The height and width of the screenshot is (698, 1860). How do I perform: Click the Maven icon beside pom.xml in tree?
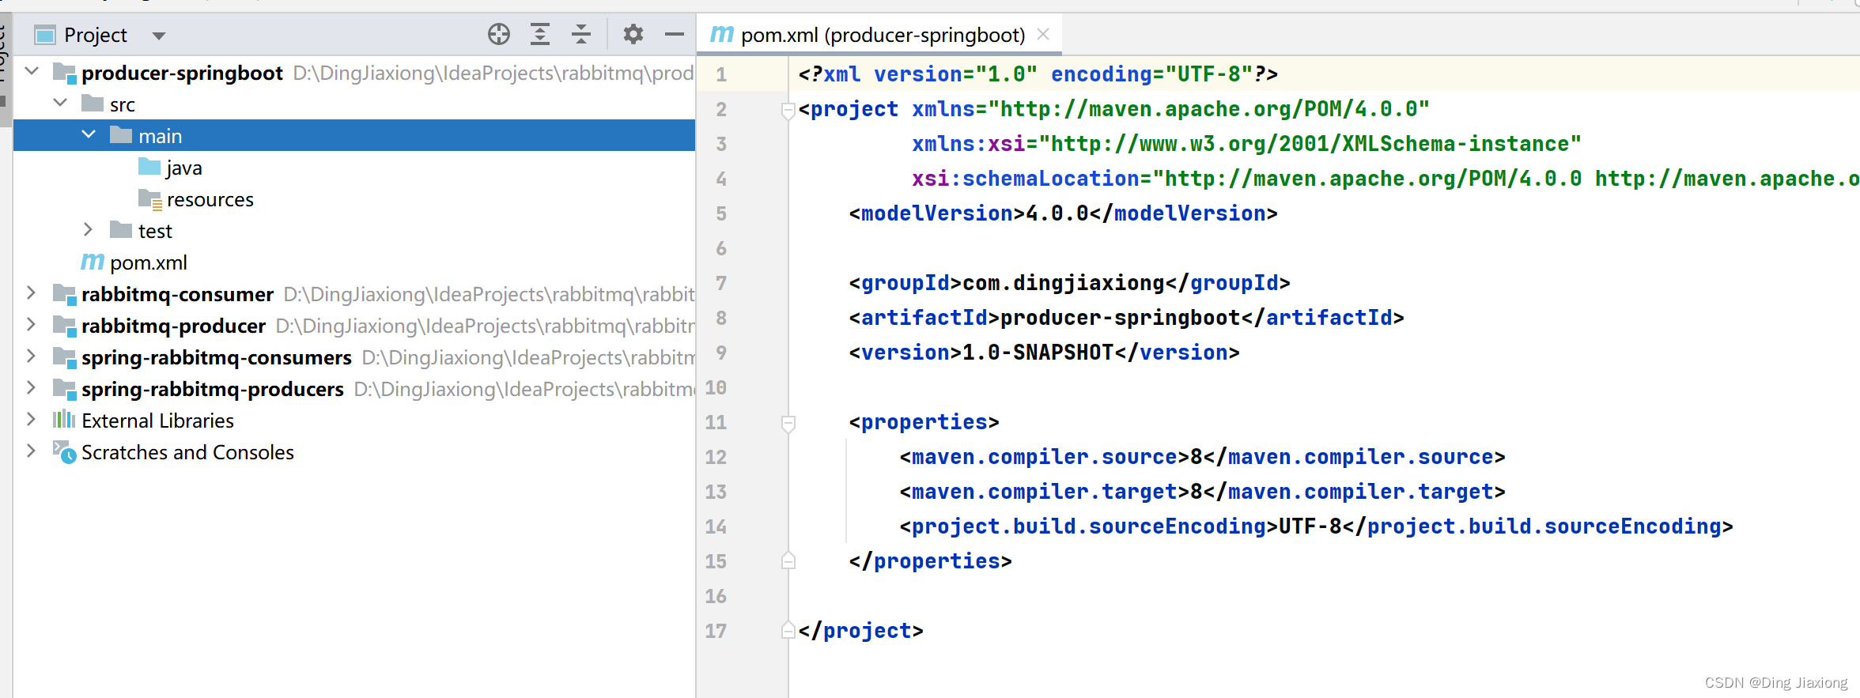[x=93, y=262]
